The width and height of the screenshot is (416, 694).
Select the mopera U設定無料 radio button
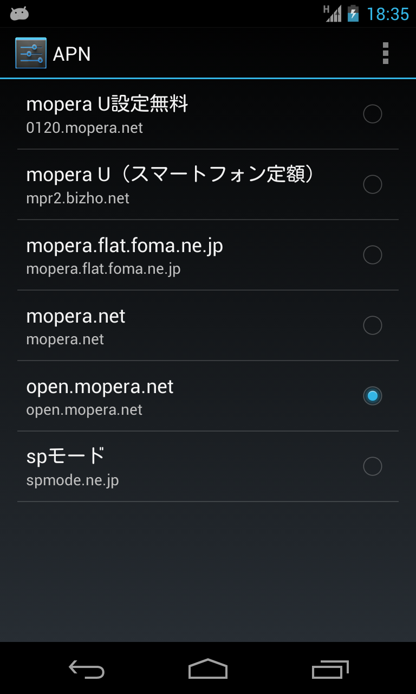(372, 114)
